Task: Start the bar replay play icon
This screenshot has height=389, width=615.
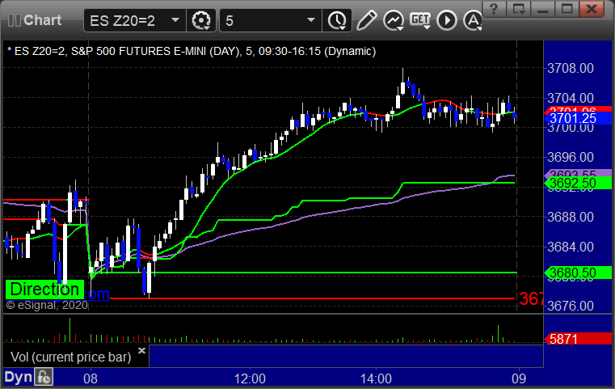Action: click(x=447, y=20)
